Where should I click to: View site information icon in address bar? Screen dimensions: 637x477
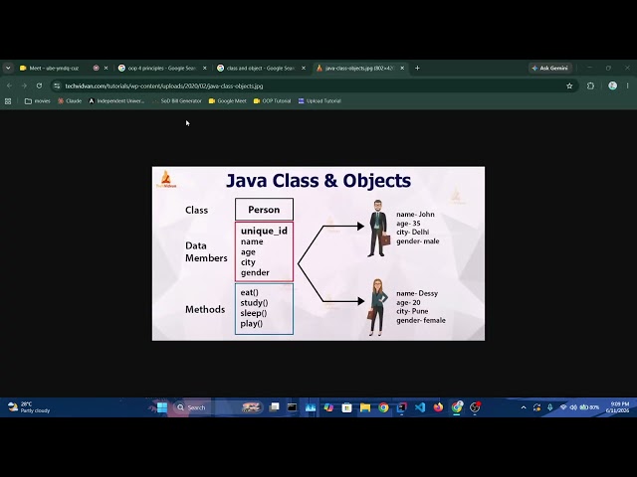(x=57, y=86)
